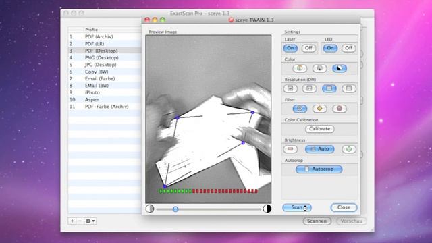Image resolution: width=432 pixels, height=243 pixels.
Task: Enable Auto brightness
Action: coord(319,149)
